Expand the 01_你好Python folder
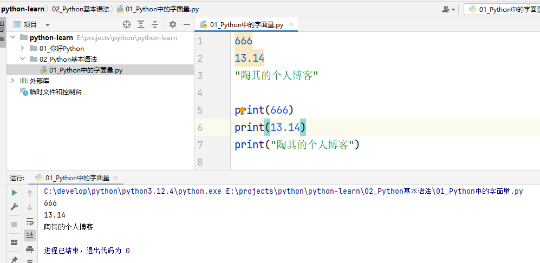This screenshot has width=540, height=263. pos(22,49)
